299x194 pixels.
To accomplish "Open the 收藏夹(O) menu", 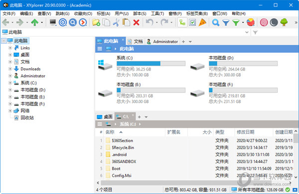I will click(x=83, y=13).
